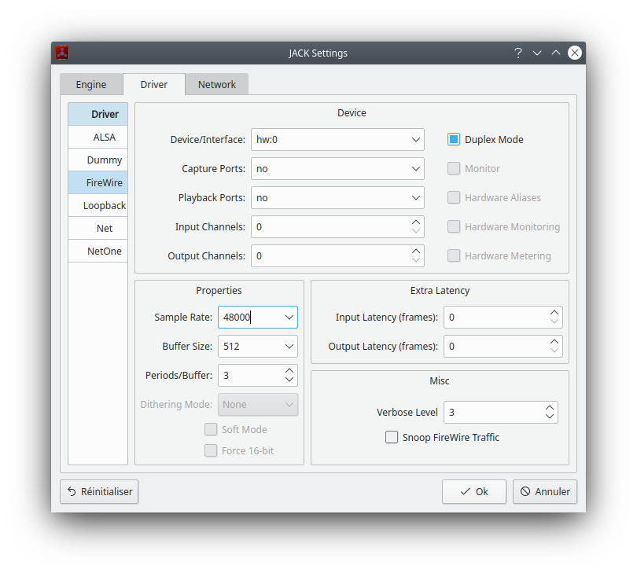The image size is (637, 573).
Task: Select the Dummy driver
Action: click(98, 160)
